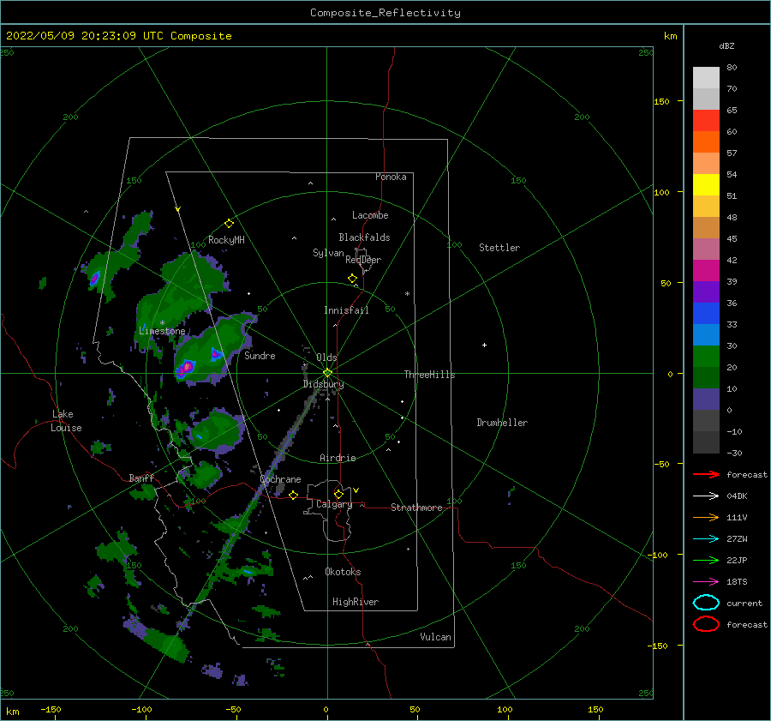Click the Didsbury label
Image resolution: width=771 pixels, height=721 pixels.
click(323, 384)
